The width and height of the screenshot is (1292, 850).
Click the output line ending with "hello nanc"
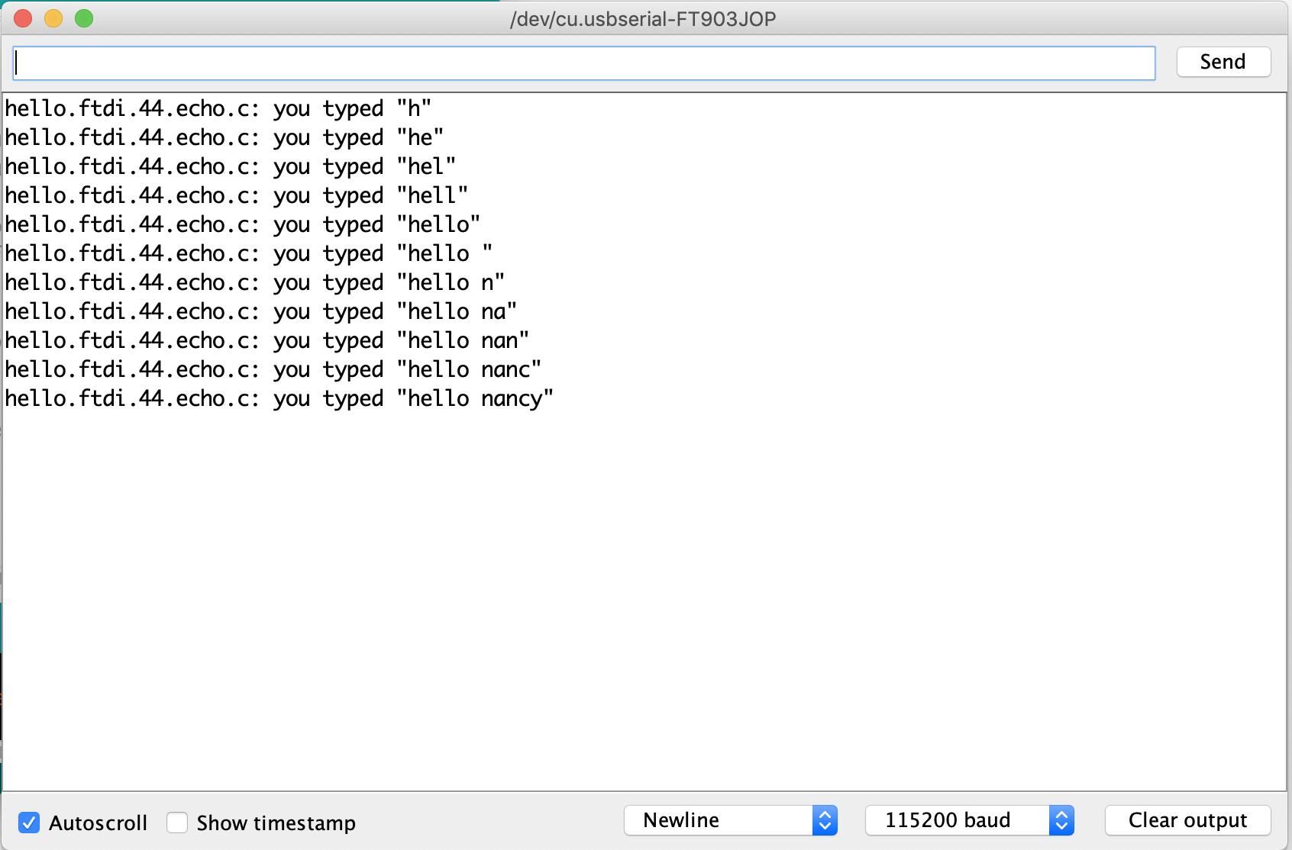pyautogui.click(x=273, y=369)
